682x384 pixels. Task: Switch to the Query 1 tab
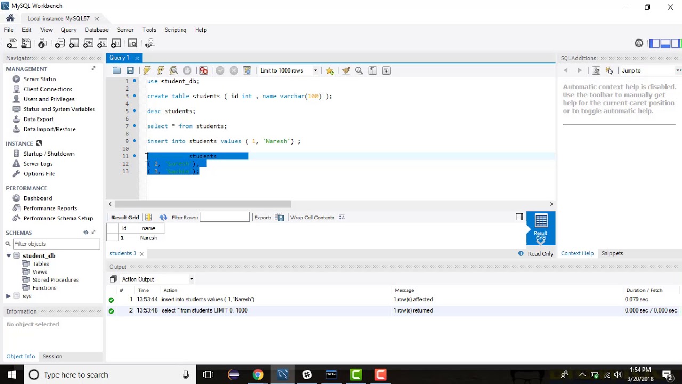[119, 58]
